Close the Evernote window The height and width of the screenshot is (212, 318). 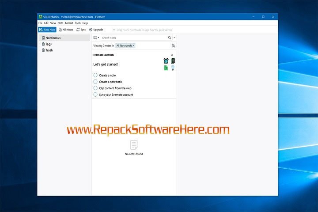(x=273, y=17)
